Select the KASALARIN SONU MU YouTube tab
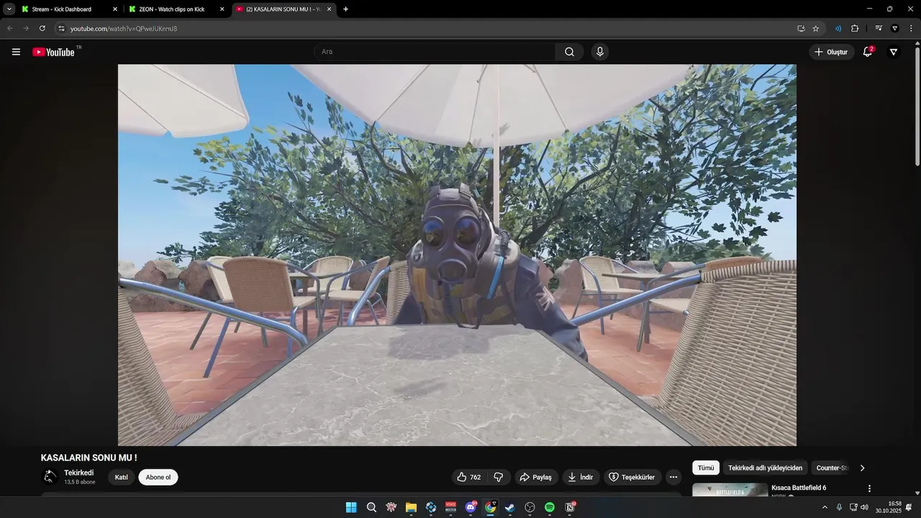This screenshot has height=518, width=921. [281, 9]
